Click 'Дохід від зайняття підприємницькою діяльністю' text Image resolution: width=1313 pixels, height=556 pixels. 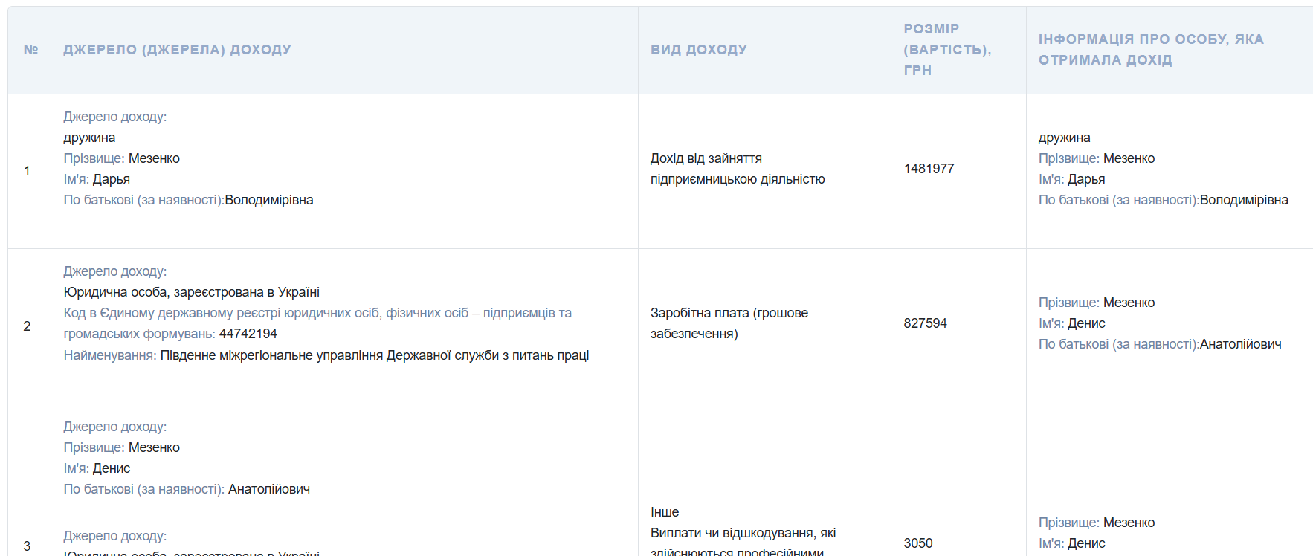pyautogui.click(x=738, y=169)
